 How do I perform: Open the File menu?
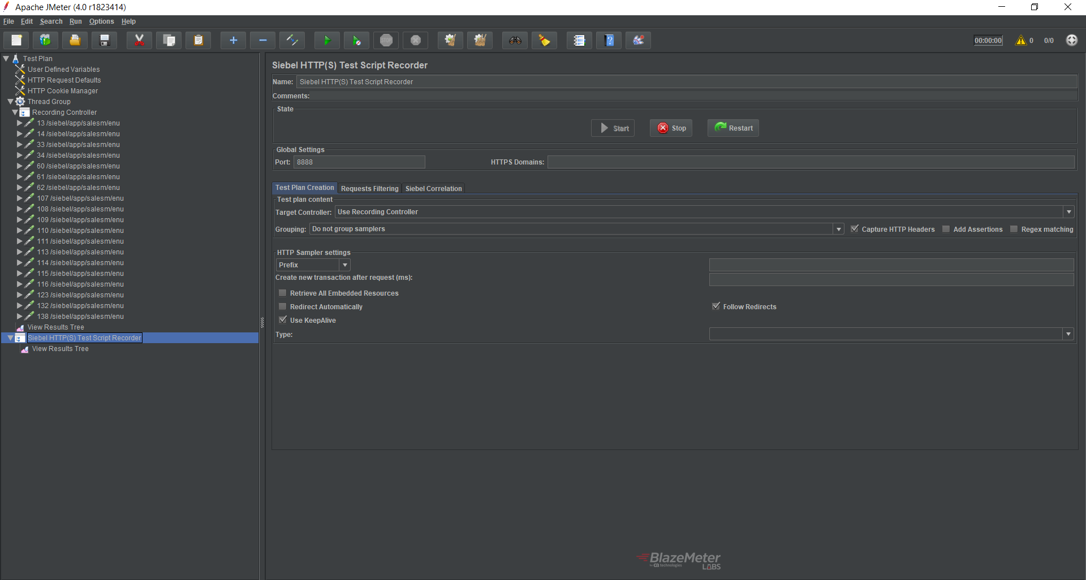coord(8,21)
